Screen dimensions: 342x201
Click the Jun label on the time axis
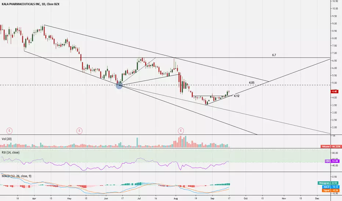(106, 198)
